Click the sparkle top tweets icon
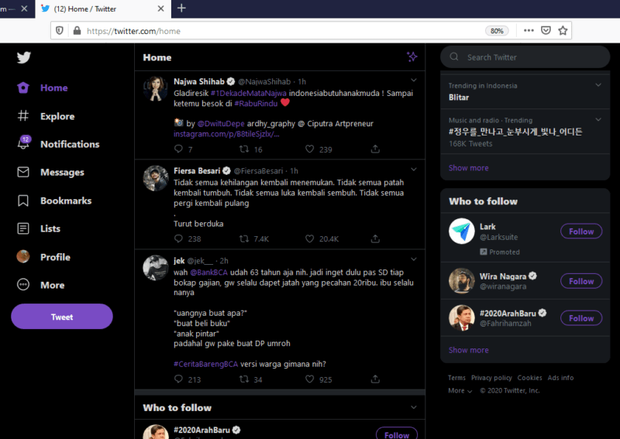620x439 pixels. coord(412,57)
